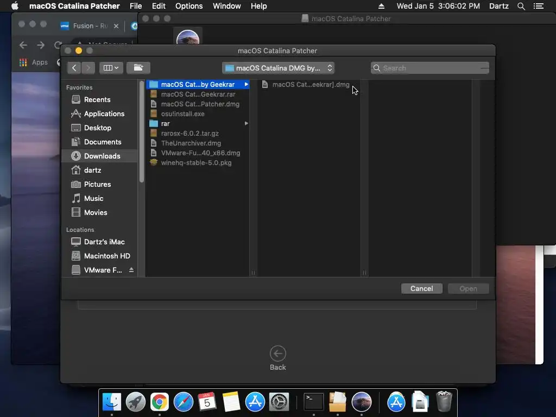
Task: Go forward in the file dialog
Action: [89, 68]
